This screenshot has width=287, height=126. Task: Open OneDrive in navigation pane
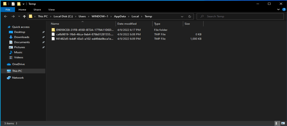[x=18, y=64]
